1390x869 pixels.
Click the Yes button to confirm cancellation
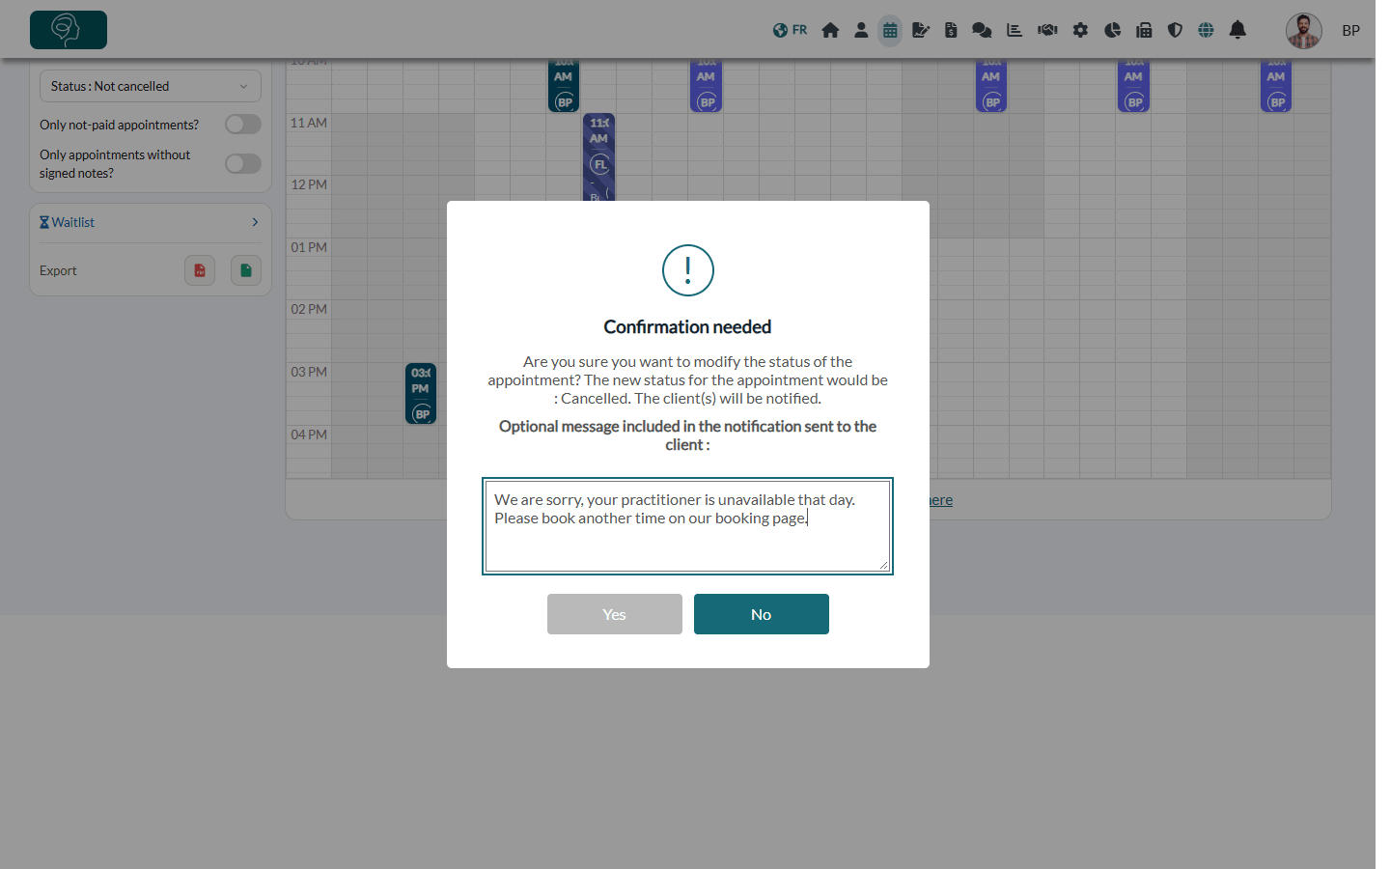coord(615,614)
